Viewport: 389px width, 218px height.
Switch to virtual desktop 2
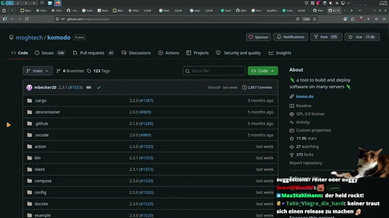click(18, 3)
